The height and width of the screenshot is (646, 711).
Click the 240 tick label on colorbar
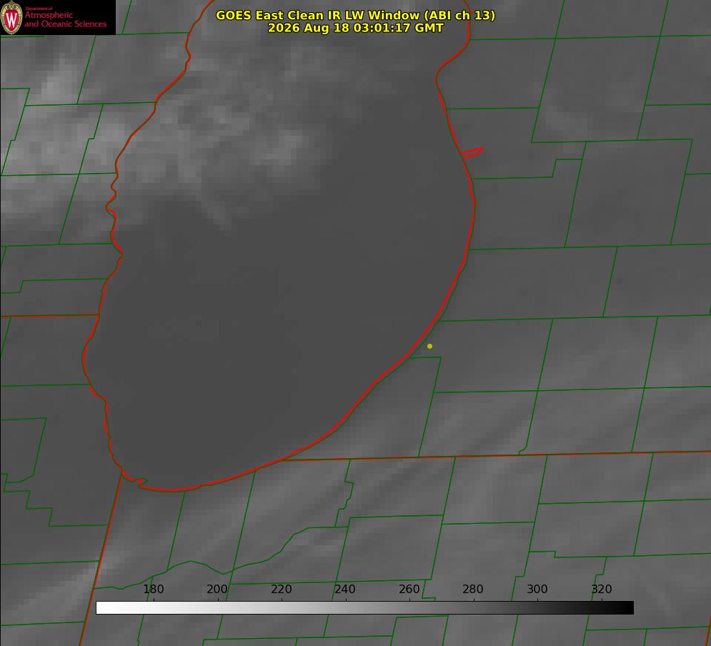click(x=345, y=589)
